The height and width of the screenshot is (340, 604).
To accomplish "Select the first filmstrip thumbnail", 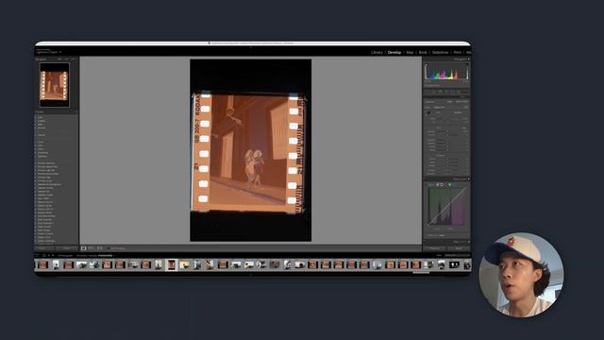I will pyautogui.click(x=42, y=264).
